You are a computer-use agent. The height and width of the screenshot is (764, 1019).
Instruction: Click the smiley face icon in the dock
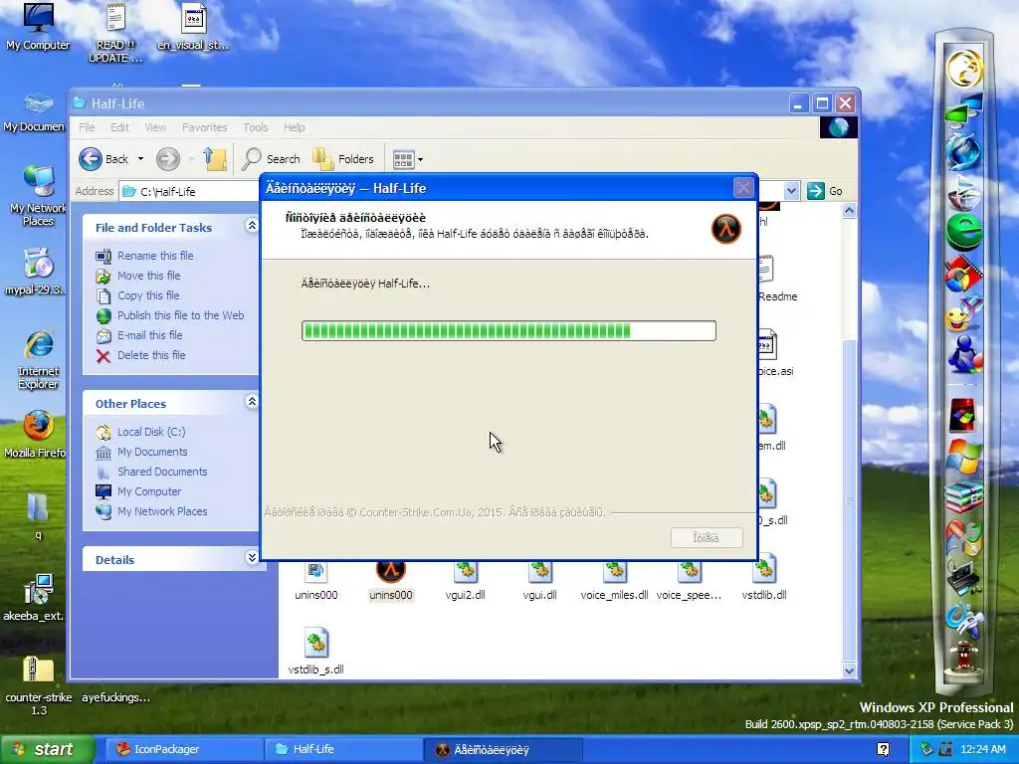point(962,316)
